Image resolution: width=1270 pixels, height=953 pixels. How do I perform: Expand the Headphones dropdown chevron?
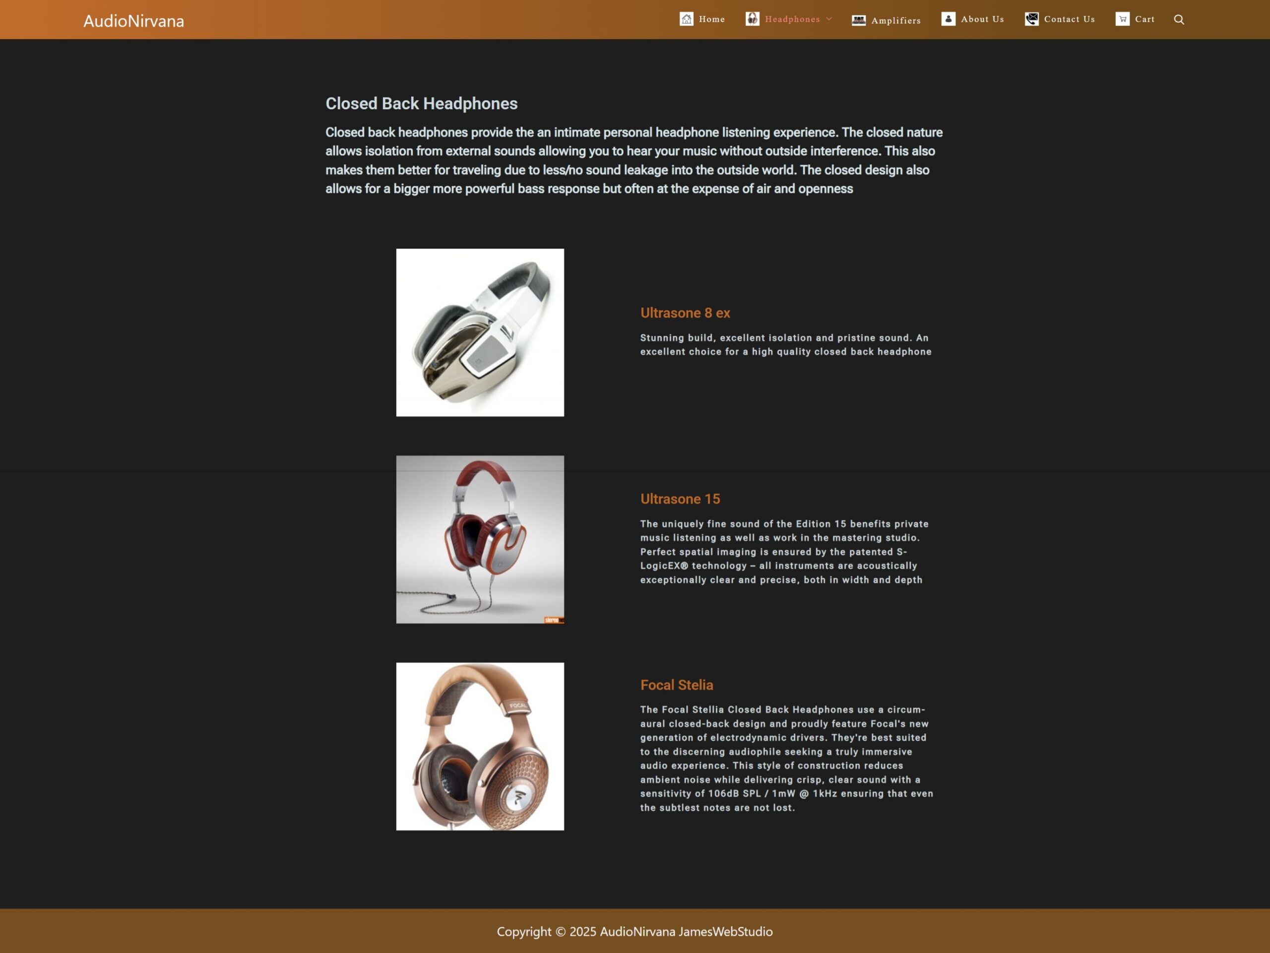point(829,19)
